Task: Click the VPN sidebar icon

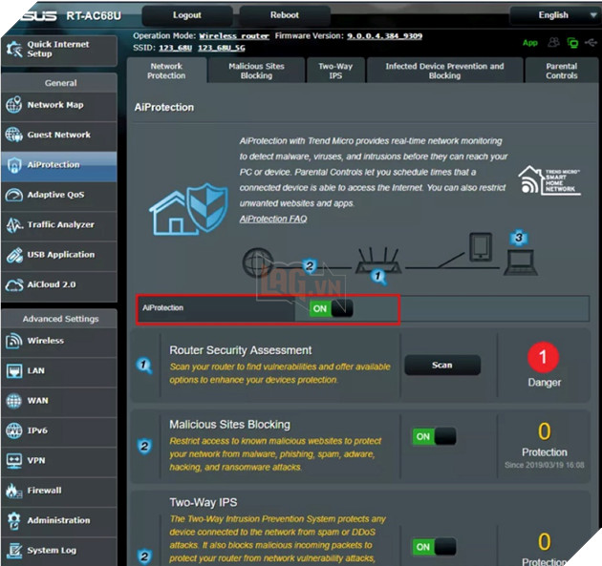Action: click(x=14, y=460)
